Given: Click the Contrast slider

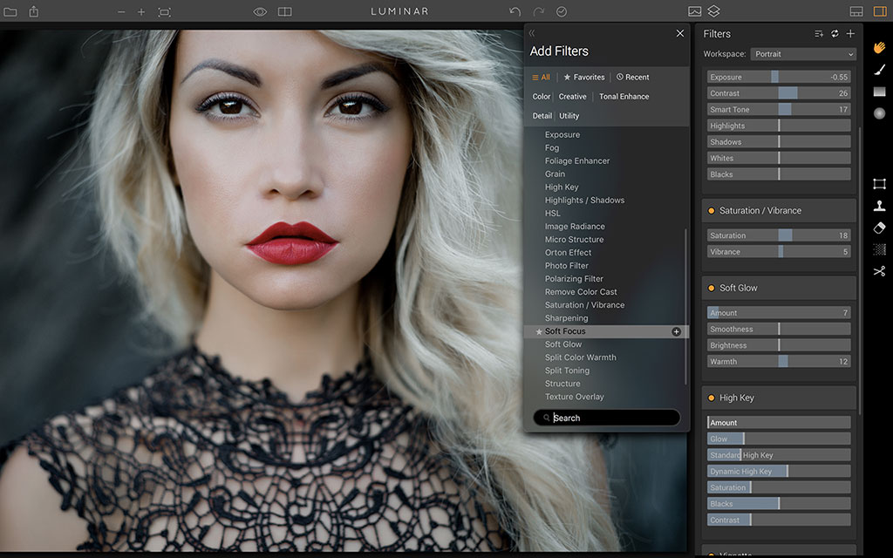Looking at the screenshot, I should [x=779, y=93].
